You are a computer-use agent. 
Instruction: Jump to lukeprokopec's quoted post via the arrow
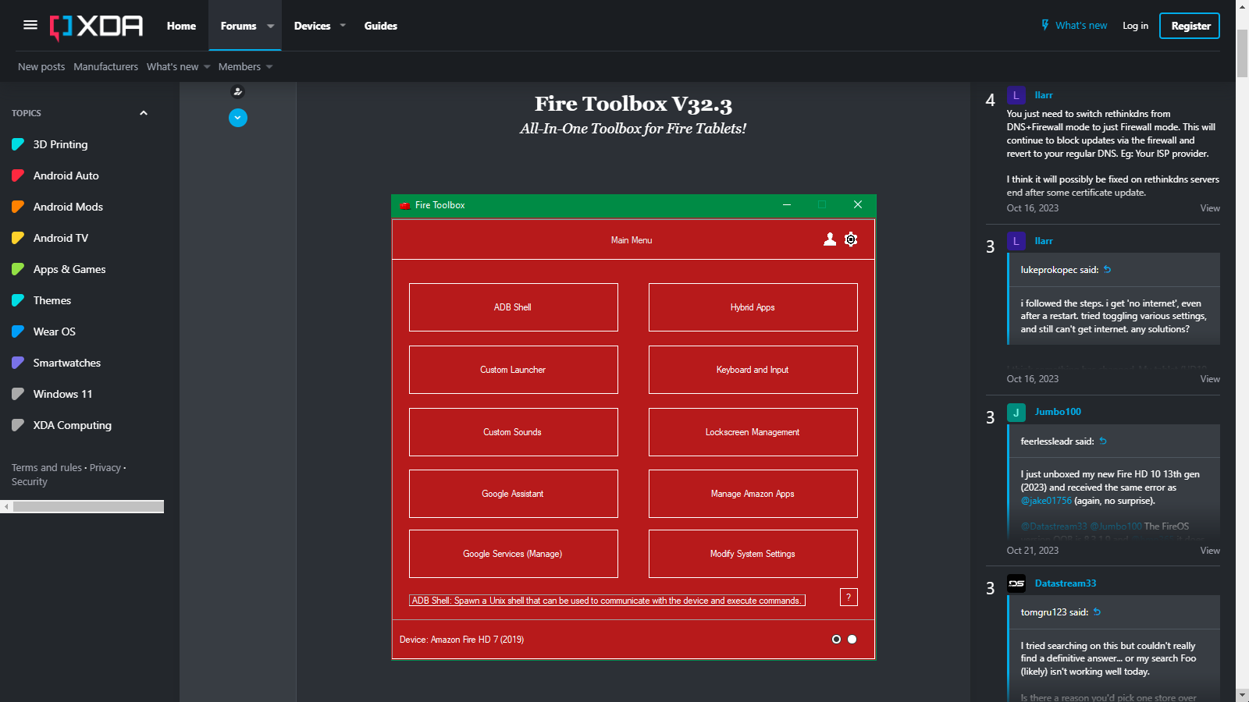(x=1107, y=270)
